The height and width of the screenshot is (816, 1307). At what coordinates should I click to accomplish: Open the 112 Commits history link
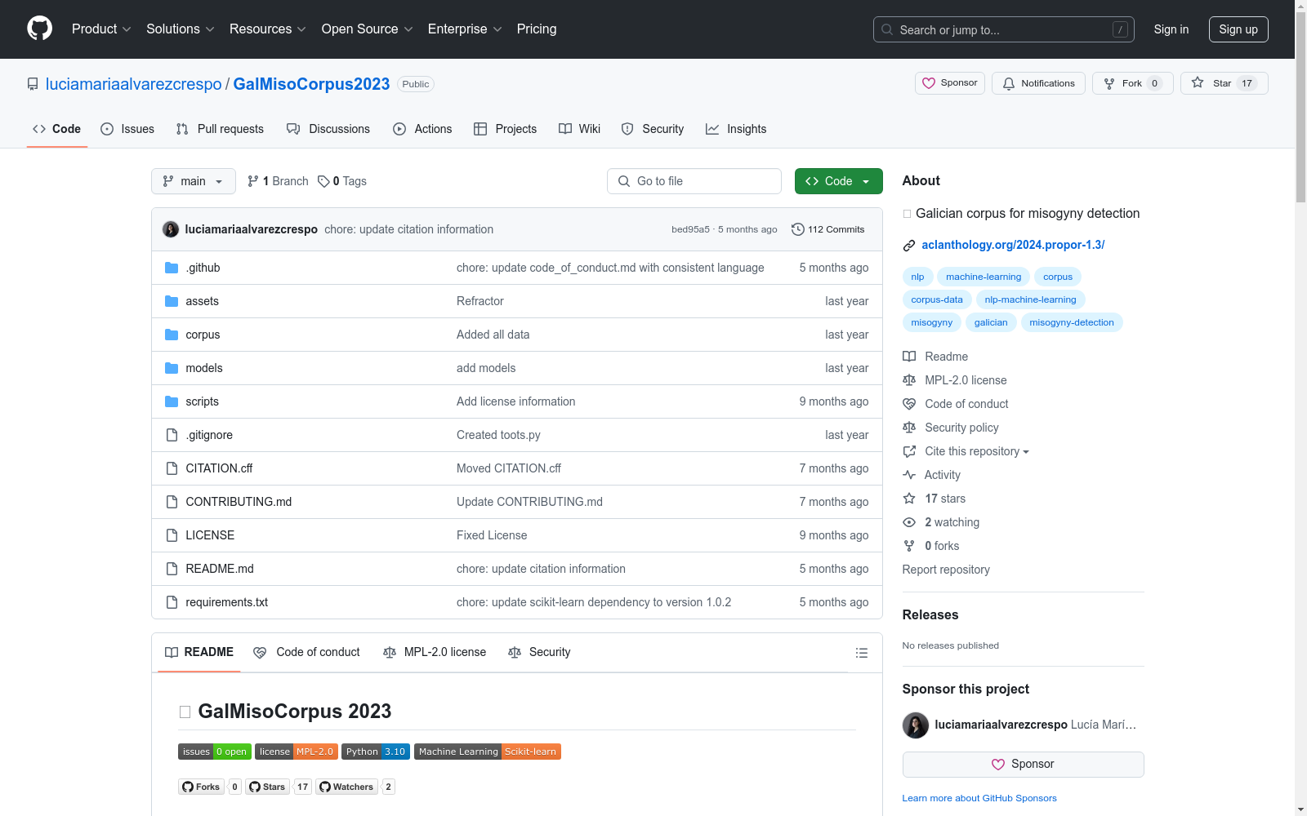(828, 229)
